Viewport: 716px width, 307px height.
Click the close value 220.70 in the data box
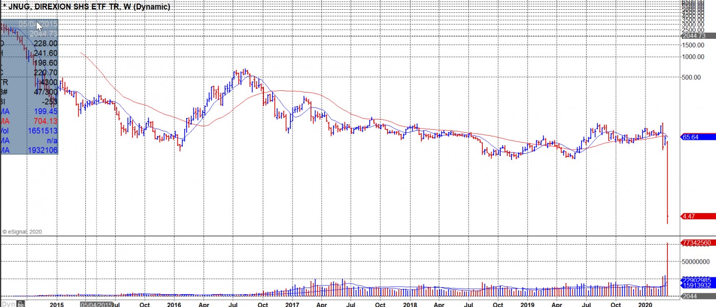click(x=46, y=73)
